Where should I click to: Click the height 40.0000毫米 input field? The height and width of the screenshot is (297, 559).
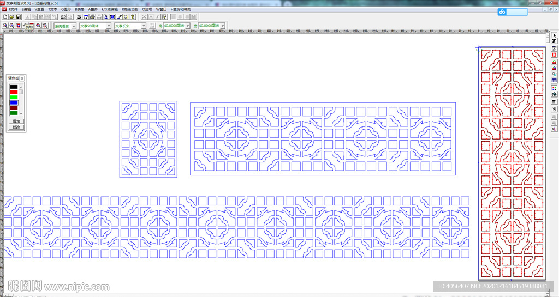(x=174, y=26)
